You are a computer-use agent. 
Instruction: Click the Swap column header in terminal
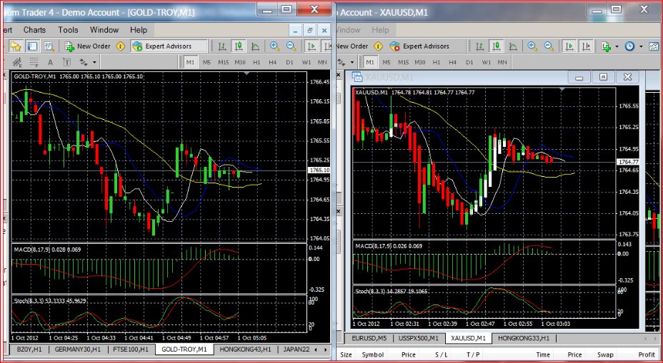click(605, 354)
